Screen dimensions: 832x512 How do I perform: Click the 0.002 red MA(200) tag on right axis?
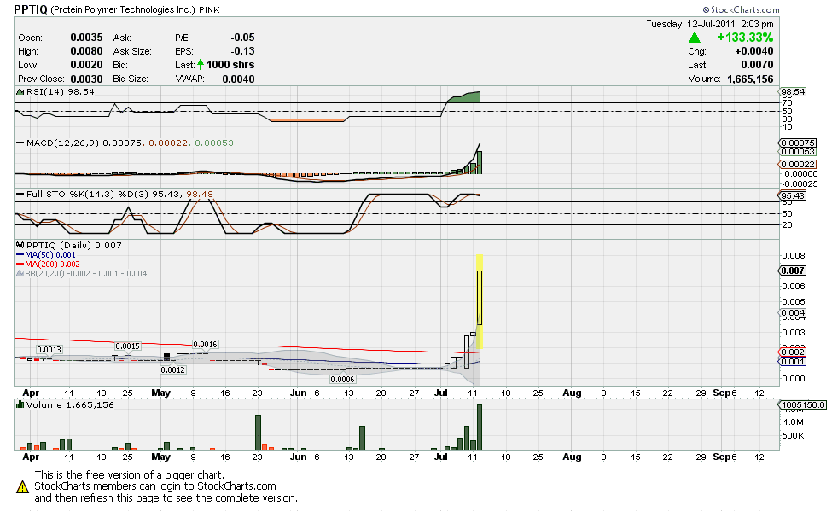pos(792,352)
